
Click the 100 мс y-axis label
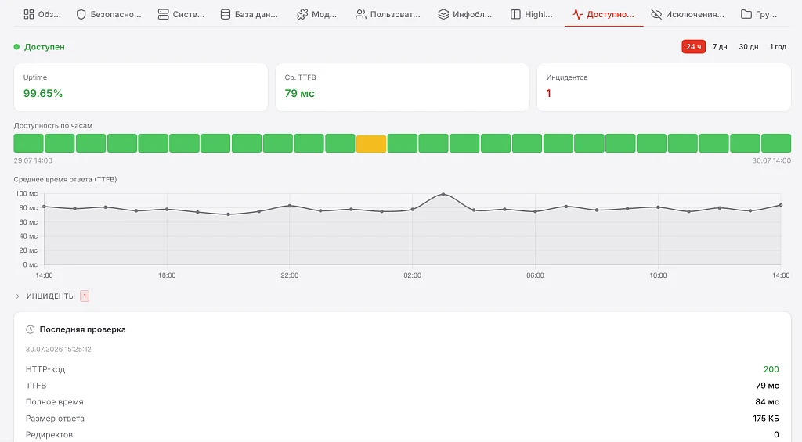click(x=27, y=194)
